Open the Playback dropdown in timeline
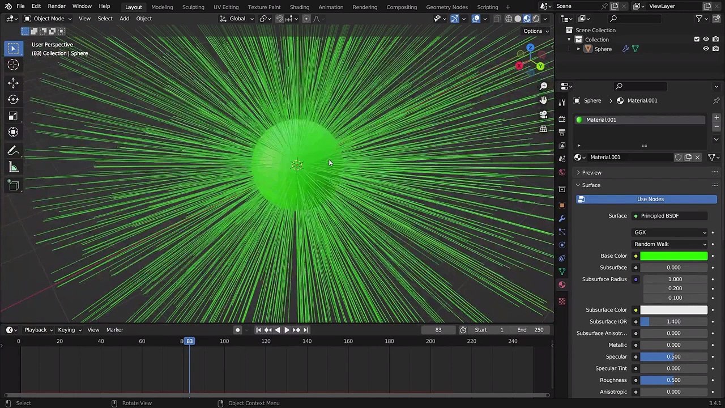The height and width of the screenshot is (408, 725). tap(39, 330)
